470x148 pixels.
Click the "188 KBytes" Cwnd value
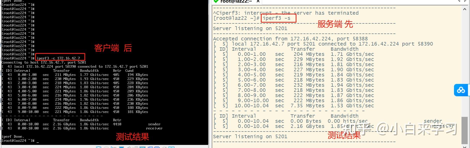point(138,108)
